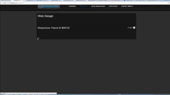Navigate to CONTENT SAMPLES page
Screen dimensions: 170x95
coord(127,6)
